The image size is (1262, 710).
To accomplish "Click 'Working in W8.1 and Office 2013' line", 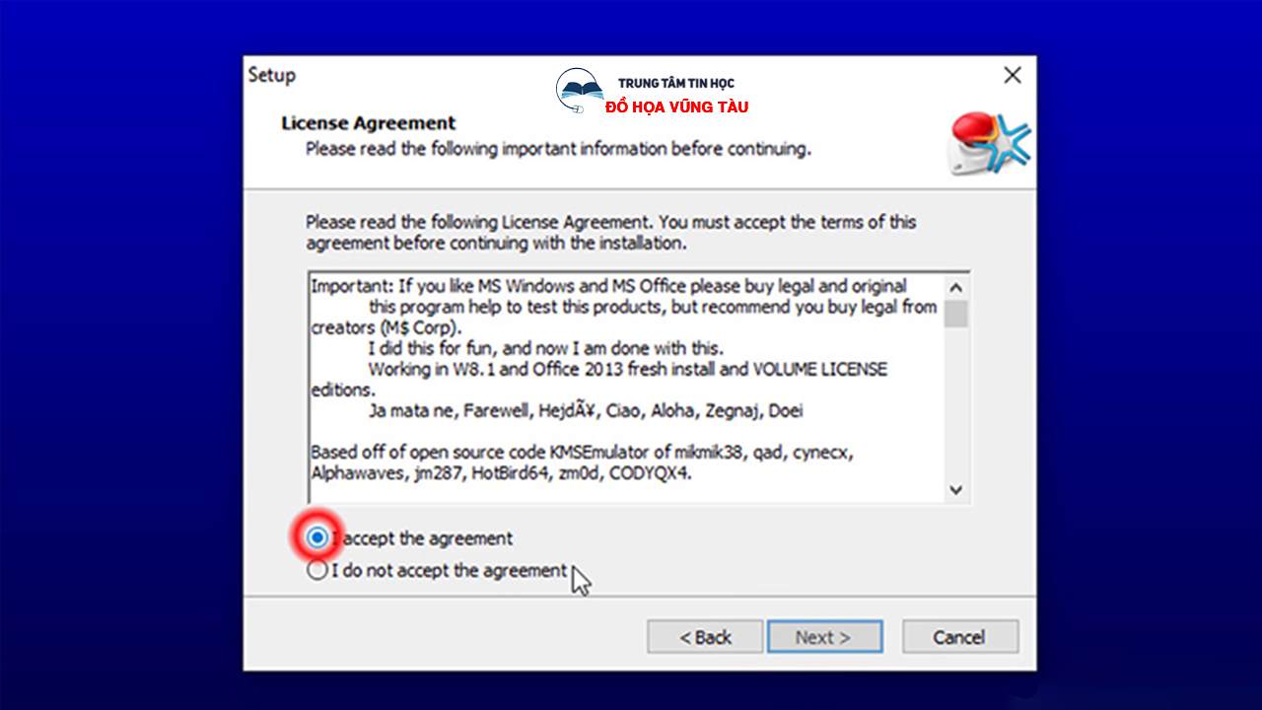I will (x=627, y=369).
